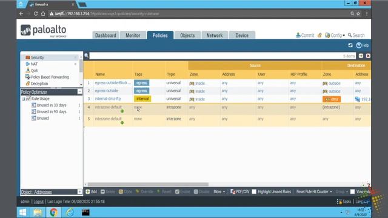Open the interzone-default rule
The height and width of the screenshot is (218, 388).
point(108,119)
